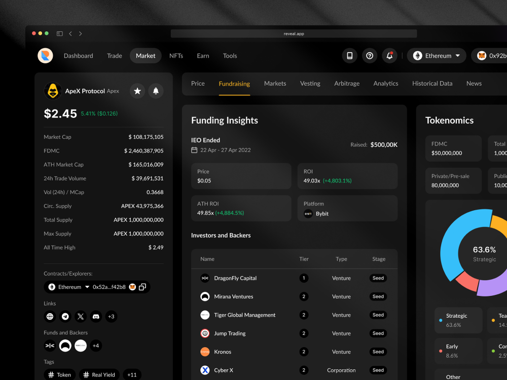Open the Tools nav item

tap(230, 56)
